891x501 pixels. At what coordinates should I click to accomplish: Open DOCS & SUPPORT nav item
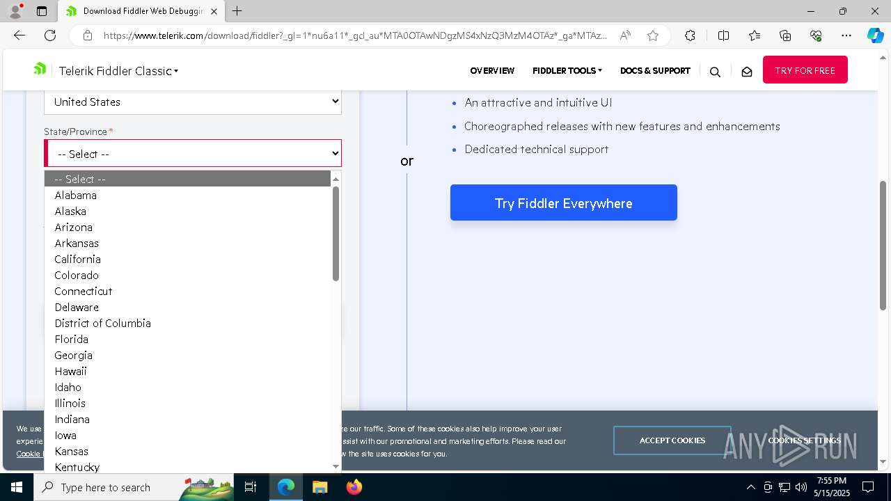click(x=655, y=70)
